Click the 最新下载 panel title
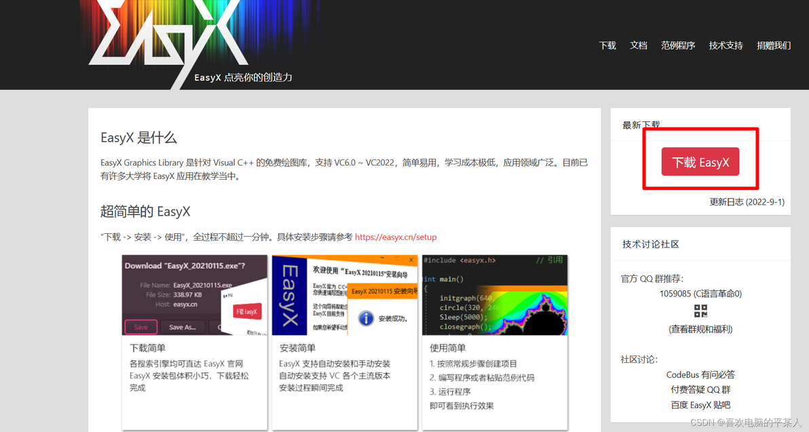The image size is (809, 432). 641,125
